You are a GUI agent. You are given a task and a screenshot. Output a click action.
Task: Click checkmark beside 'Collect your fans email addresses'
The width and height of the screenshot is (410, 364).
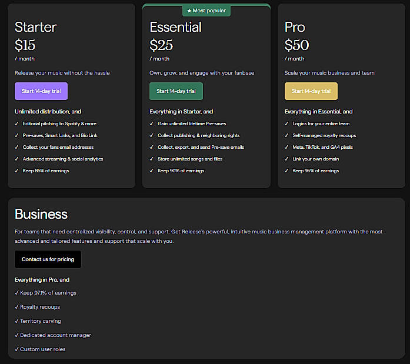16,147
